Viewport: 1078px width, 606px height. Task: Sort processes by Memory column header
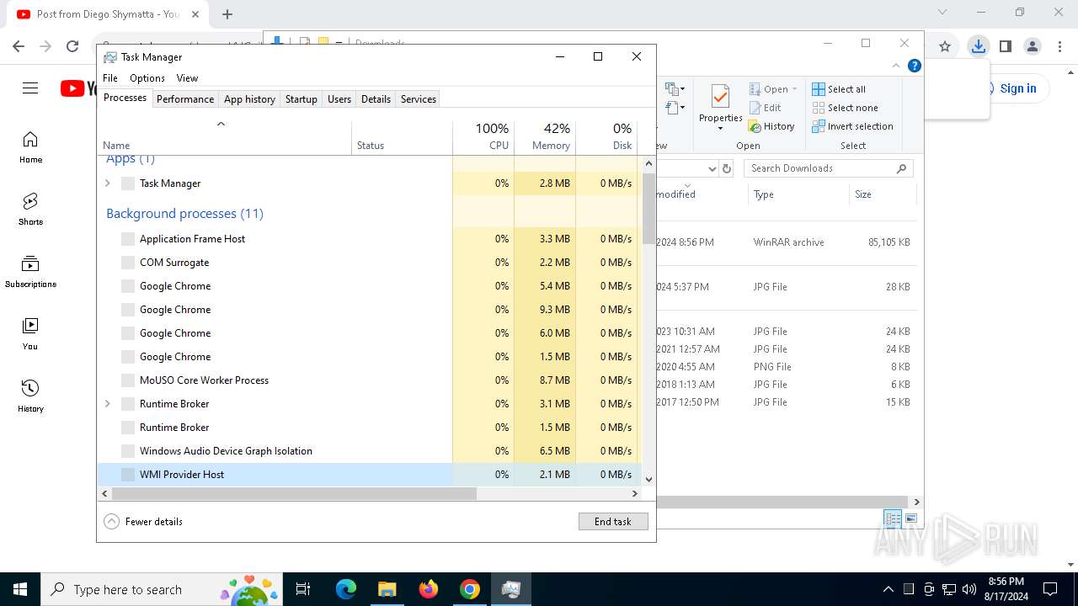(545, 137)
